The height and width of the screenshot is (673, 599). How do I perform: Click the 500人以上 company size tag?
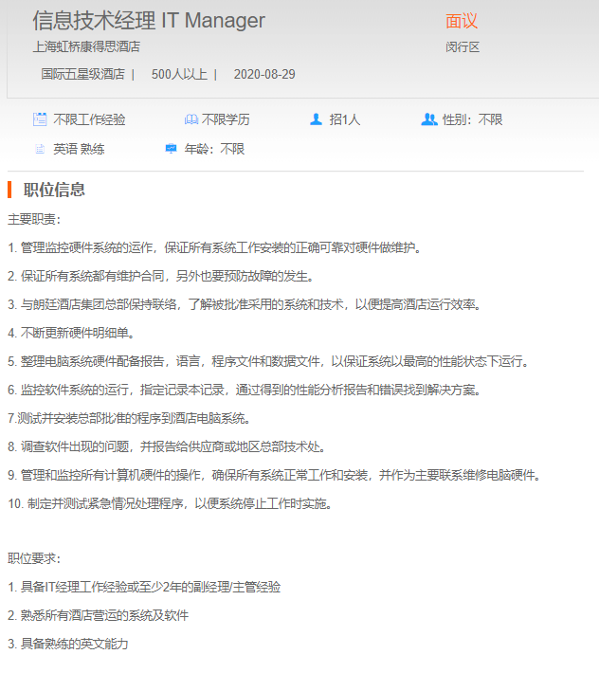(179, 74)
